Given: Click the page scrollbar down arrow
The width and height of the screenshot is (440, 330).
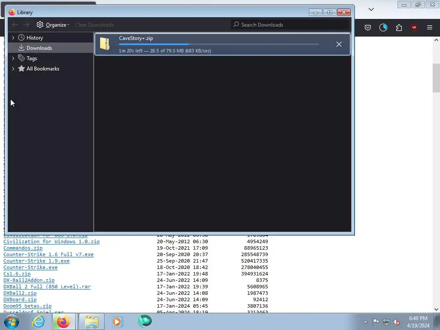Looking at the screenshot, I should 436,309.
